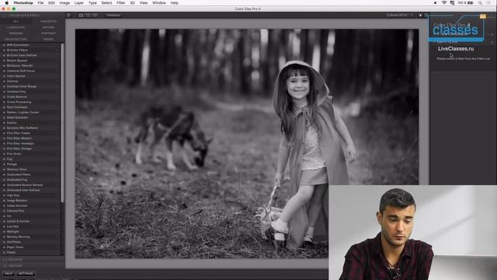
Task: Select side-by-side preview mode
Action: coord(95,15)
